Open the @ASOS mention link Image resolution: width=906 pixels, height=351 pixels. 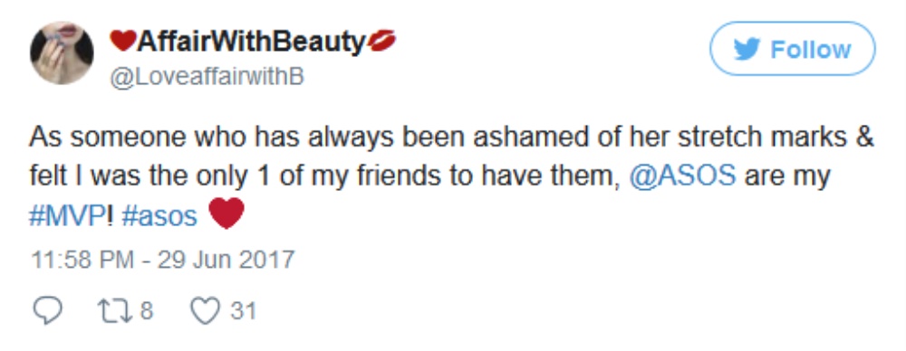click(682, 176)
